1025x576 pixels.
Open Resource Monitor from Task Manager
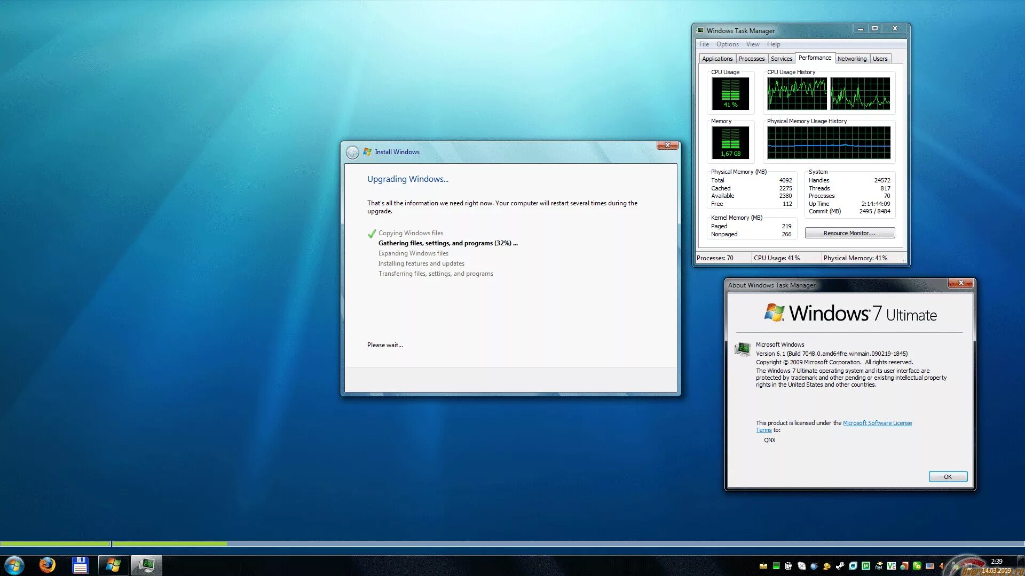point(849,233)
